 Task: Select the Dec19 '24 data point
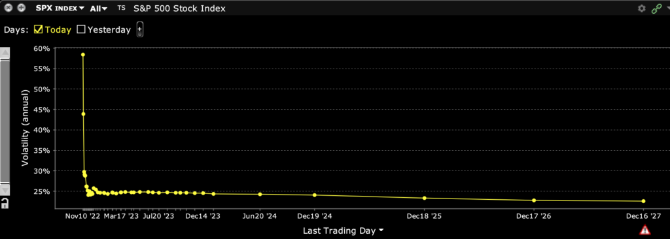(315, 195)
